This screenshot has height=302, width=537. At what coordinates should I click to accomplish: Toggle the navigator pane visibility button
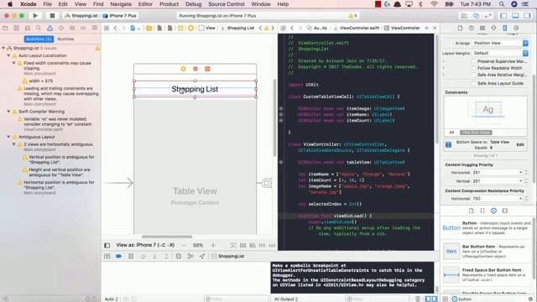point(503,16)
